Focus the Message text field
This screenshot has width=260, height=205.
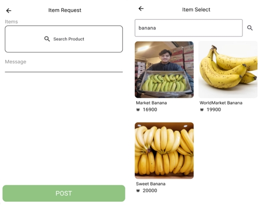64,66
